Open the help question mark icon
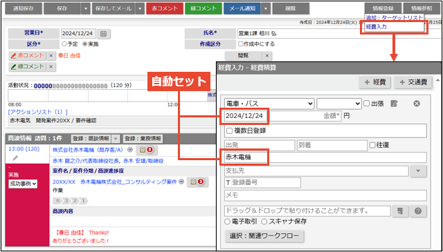This screenshot has height=252, width=443. 418,211
